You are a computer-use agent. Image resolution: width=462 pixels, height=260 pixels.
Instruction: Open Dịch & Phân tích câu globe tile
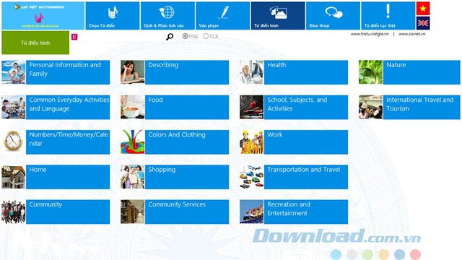tap(167, 16)
